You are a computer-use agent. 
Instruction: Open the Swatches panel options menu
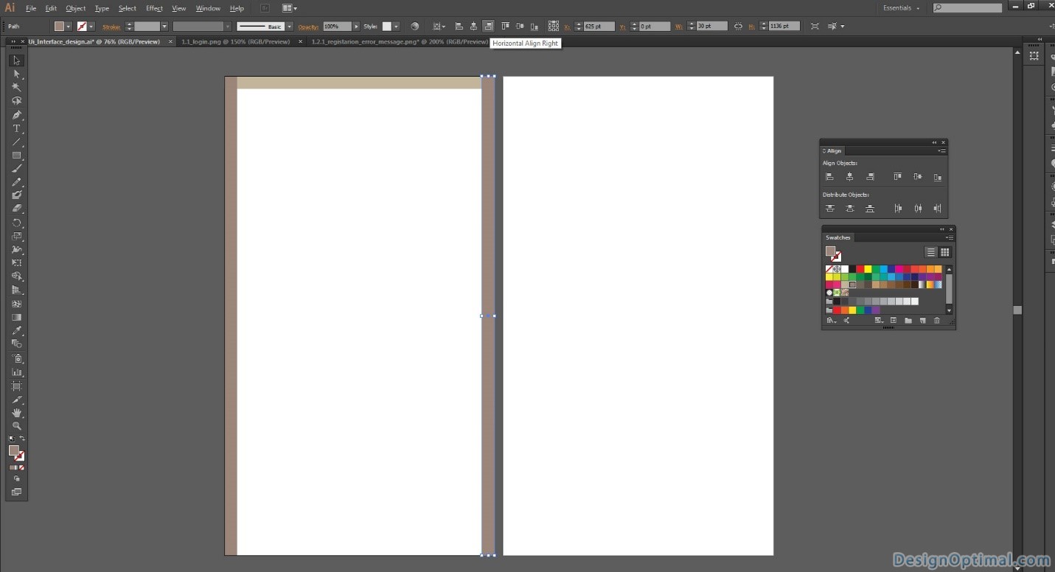[x=949, y=237]
